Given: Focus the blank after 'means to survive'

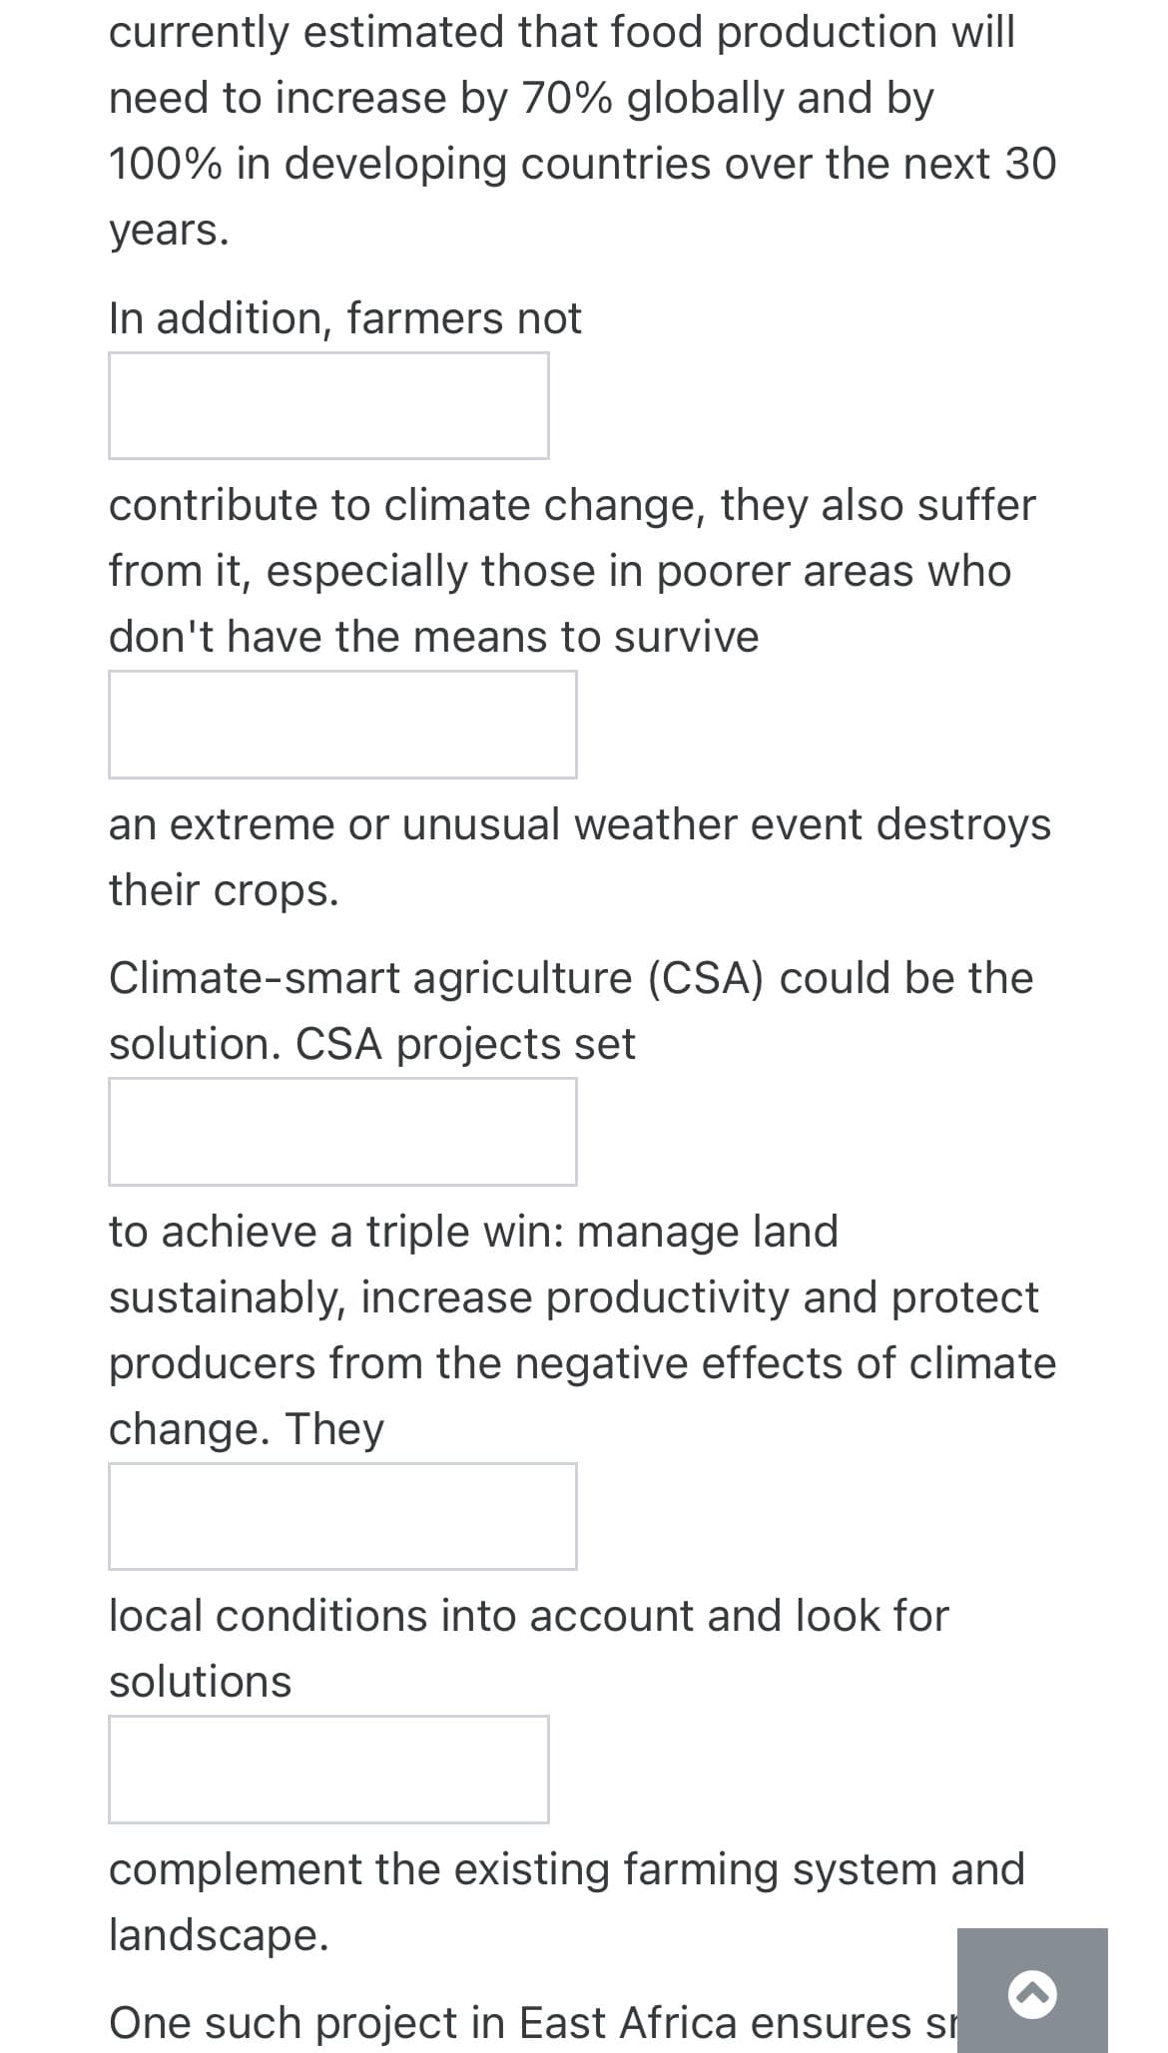Looking at the screenshot, I should pyautogui.click(x=342, y=724).
